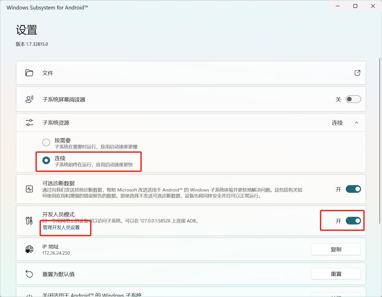This screenshot has width=382, height=297.
Task: Click the external link icon on the 文件 row
Action: [357, 73]
